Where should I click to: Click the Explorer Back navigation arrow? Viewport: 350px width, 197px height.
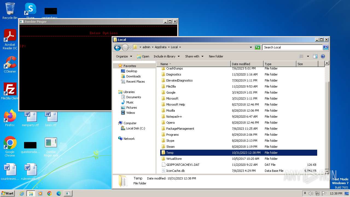coord(117,47)
